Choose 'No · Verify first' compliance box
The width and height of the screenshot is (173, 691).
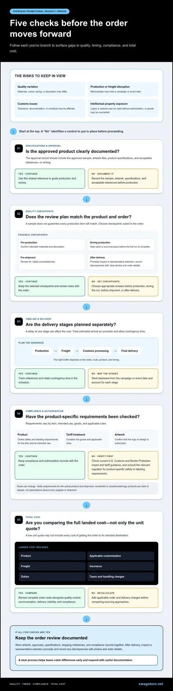point(123,465)
